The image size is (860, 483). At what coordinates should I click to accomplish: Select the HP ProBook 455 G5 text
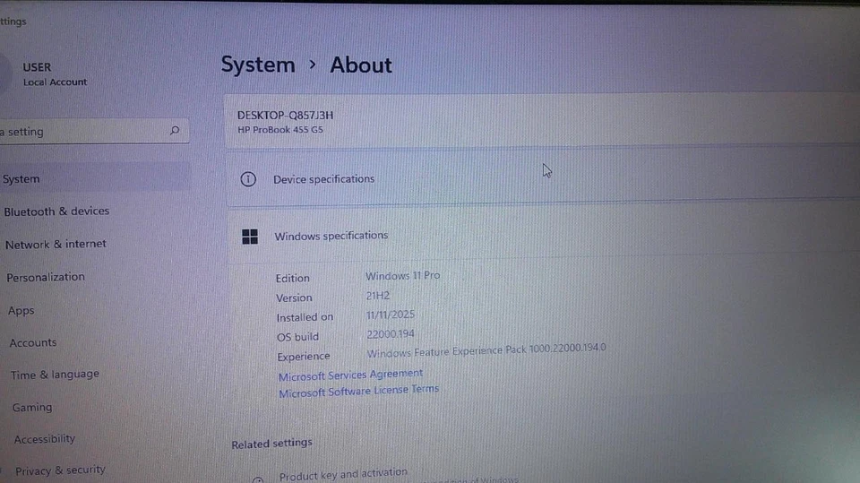[x=280, y=130]
